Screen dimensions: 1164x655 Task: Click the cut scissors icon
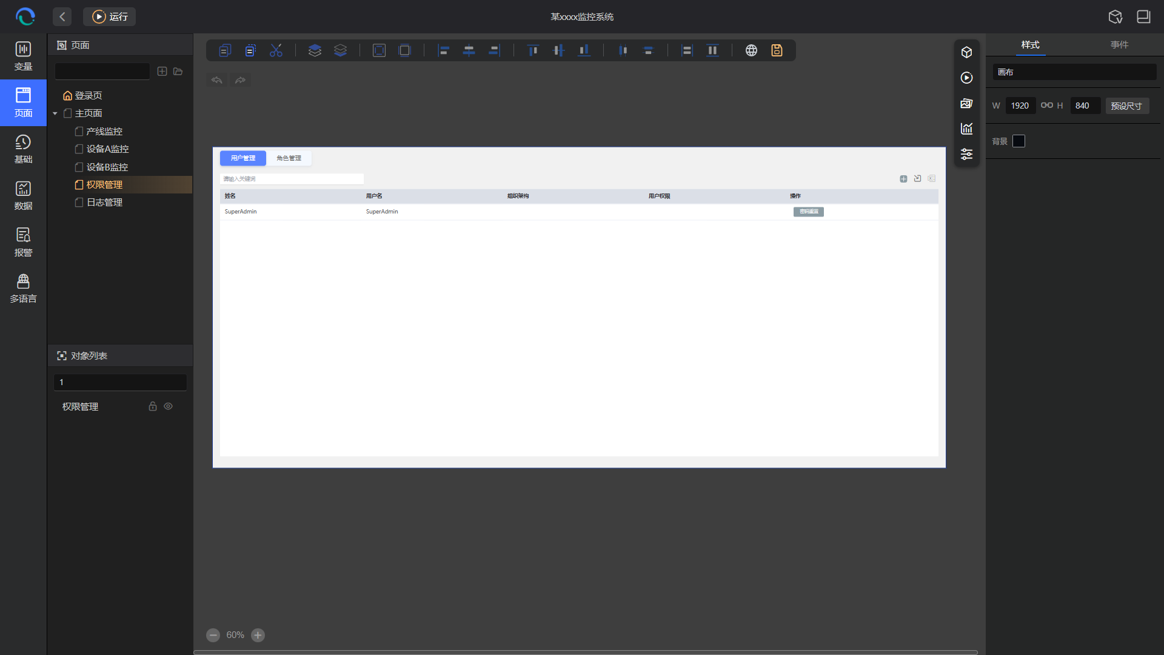[276, 50]
